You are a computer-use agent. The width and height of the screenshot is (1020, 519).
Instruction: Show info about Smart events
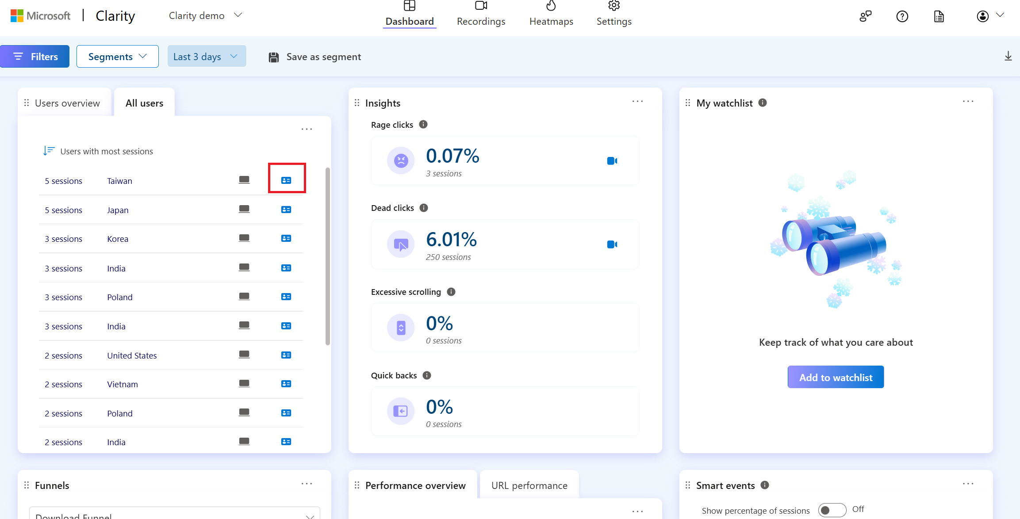click(765, 485)
